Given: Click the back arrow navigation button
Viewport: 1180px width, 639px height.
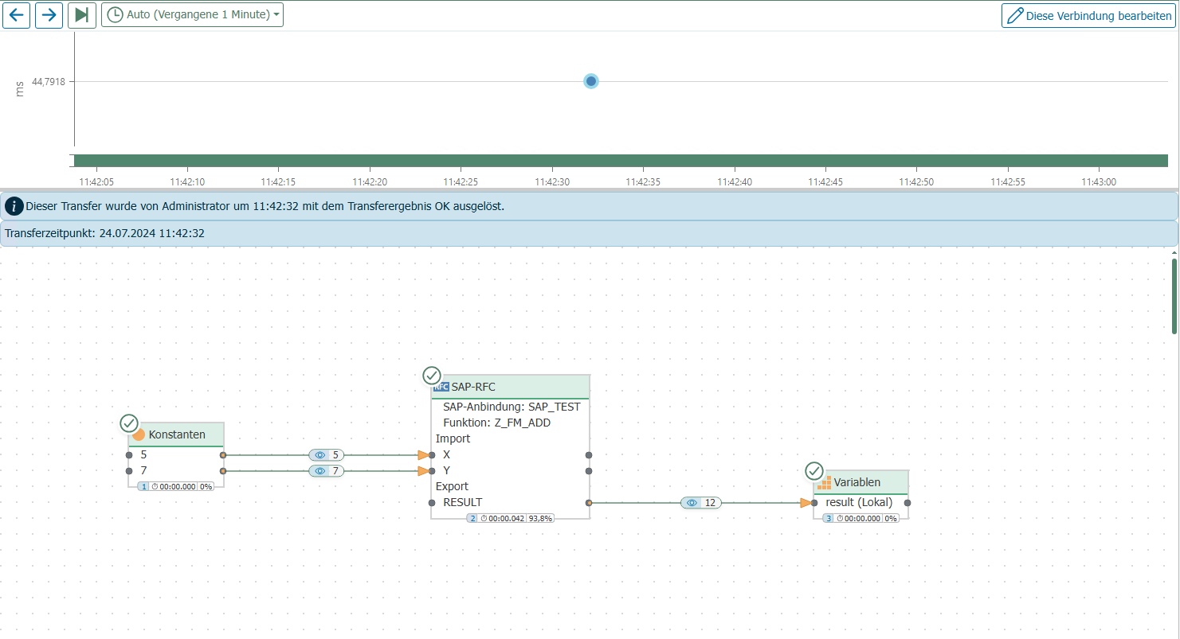Looking at the screenshot, I should click(17, 15).
